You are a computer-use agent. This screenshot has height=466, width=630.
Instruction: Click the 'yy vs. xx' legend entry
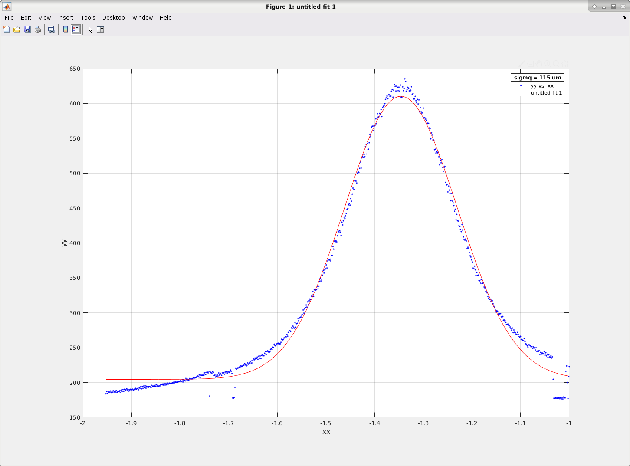pos(542,86)
